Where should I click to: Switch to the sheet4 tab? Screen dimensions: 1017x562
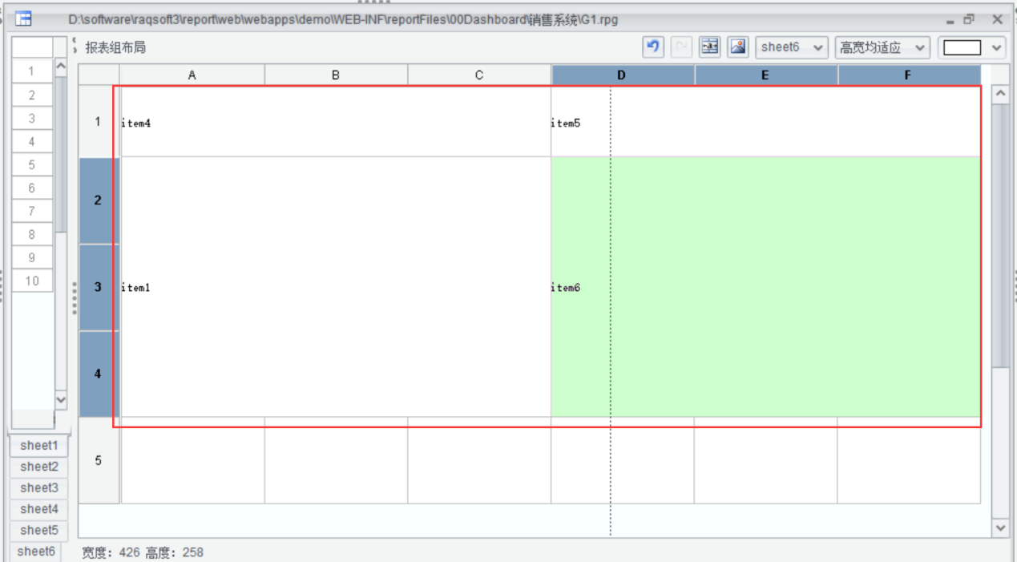pos(39,509)
